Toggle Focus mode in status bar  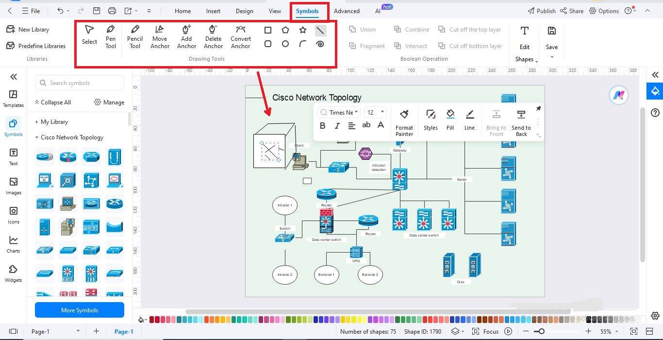tap(485, 331)
